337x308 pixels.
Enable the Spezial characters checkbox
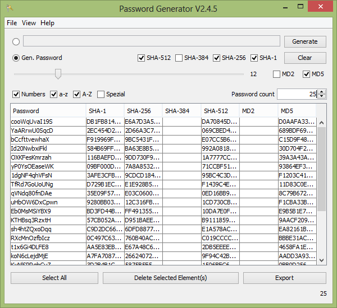tap(101, 94)
